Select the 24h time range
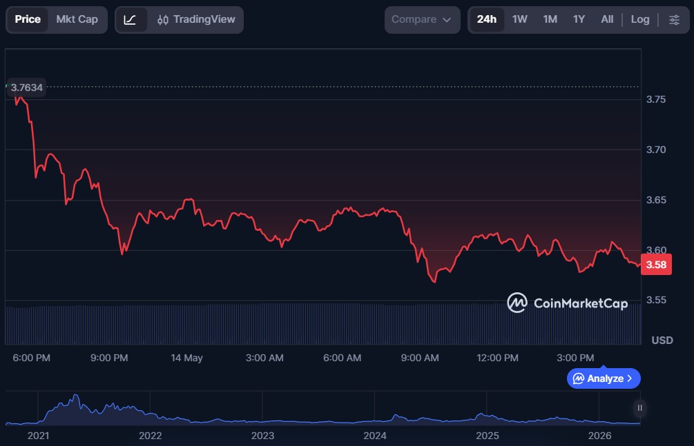This screenshot has height=446, width=694. coord(486,19)
